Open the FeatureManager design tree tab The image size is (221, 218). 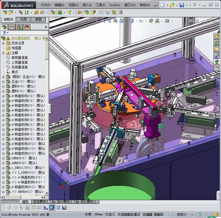click(4, 27)
